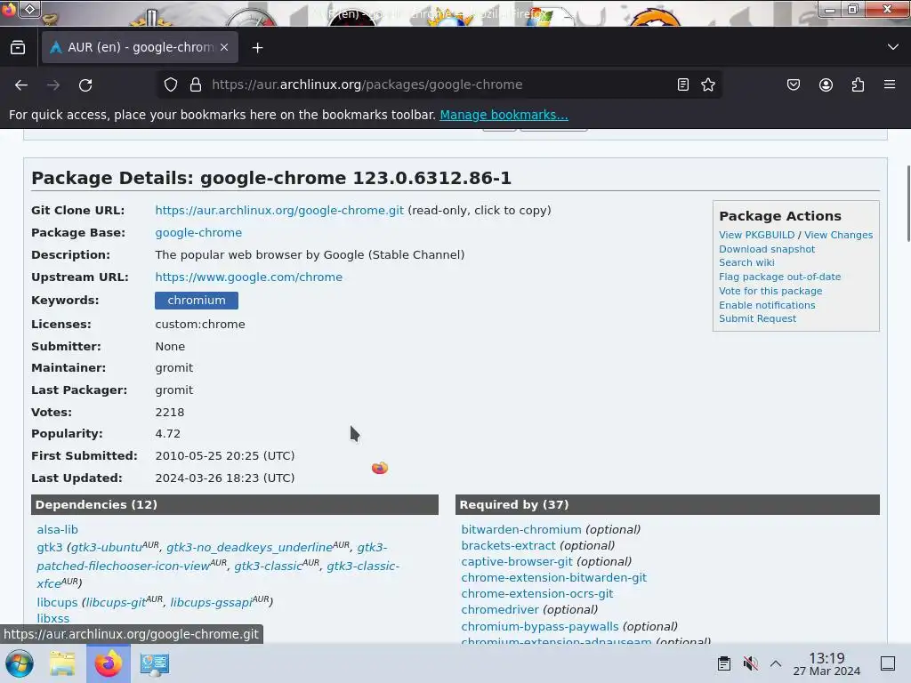911x683 pixels.
Task: Open file manager from taskbar
Action: point(62,663)
